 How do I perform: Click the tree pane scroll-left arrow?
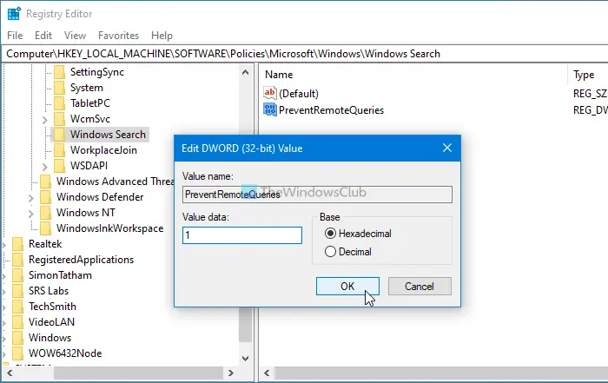pyautogui.click(x=10, y=373)
